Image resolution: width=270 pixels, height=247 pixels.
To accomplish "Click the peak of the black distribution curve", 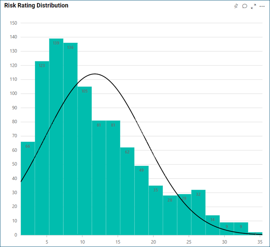I will point(94,74).
